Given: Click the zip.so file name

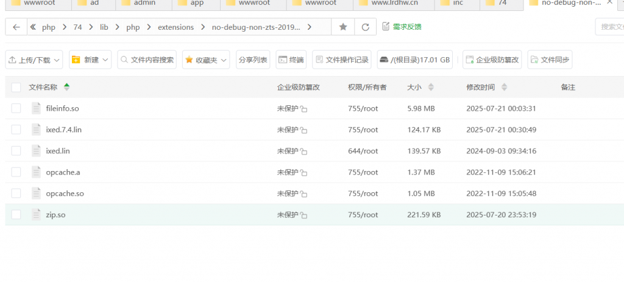Looking at the screenshot, I should [55, 215].
